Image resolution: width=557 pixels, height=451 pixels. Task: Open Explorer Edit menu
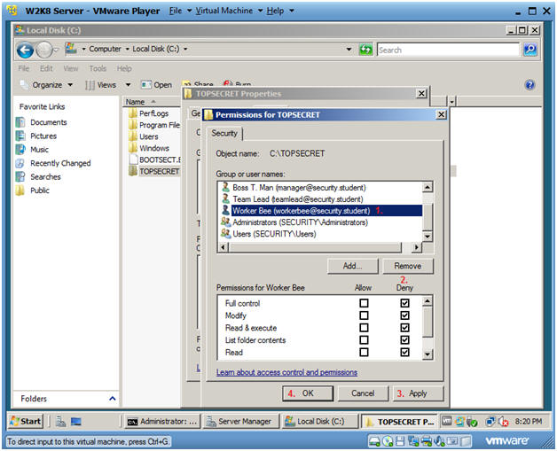(x=46, y=68)
